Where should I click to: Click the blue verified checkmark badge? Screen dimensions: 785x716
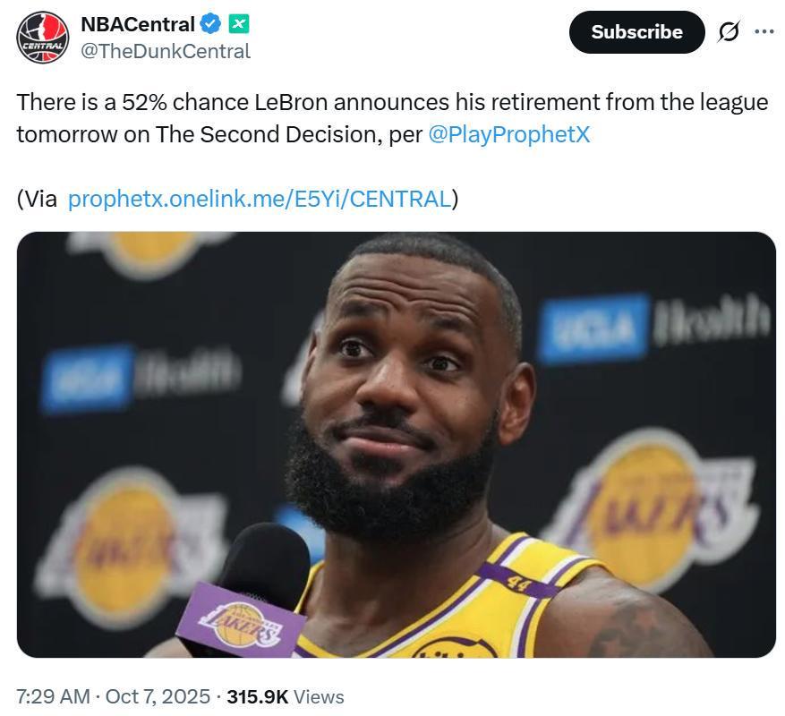[x=210, y=23]
